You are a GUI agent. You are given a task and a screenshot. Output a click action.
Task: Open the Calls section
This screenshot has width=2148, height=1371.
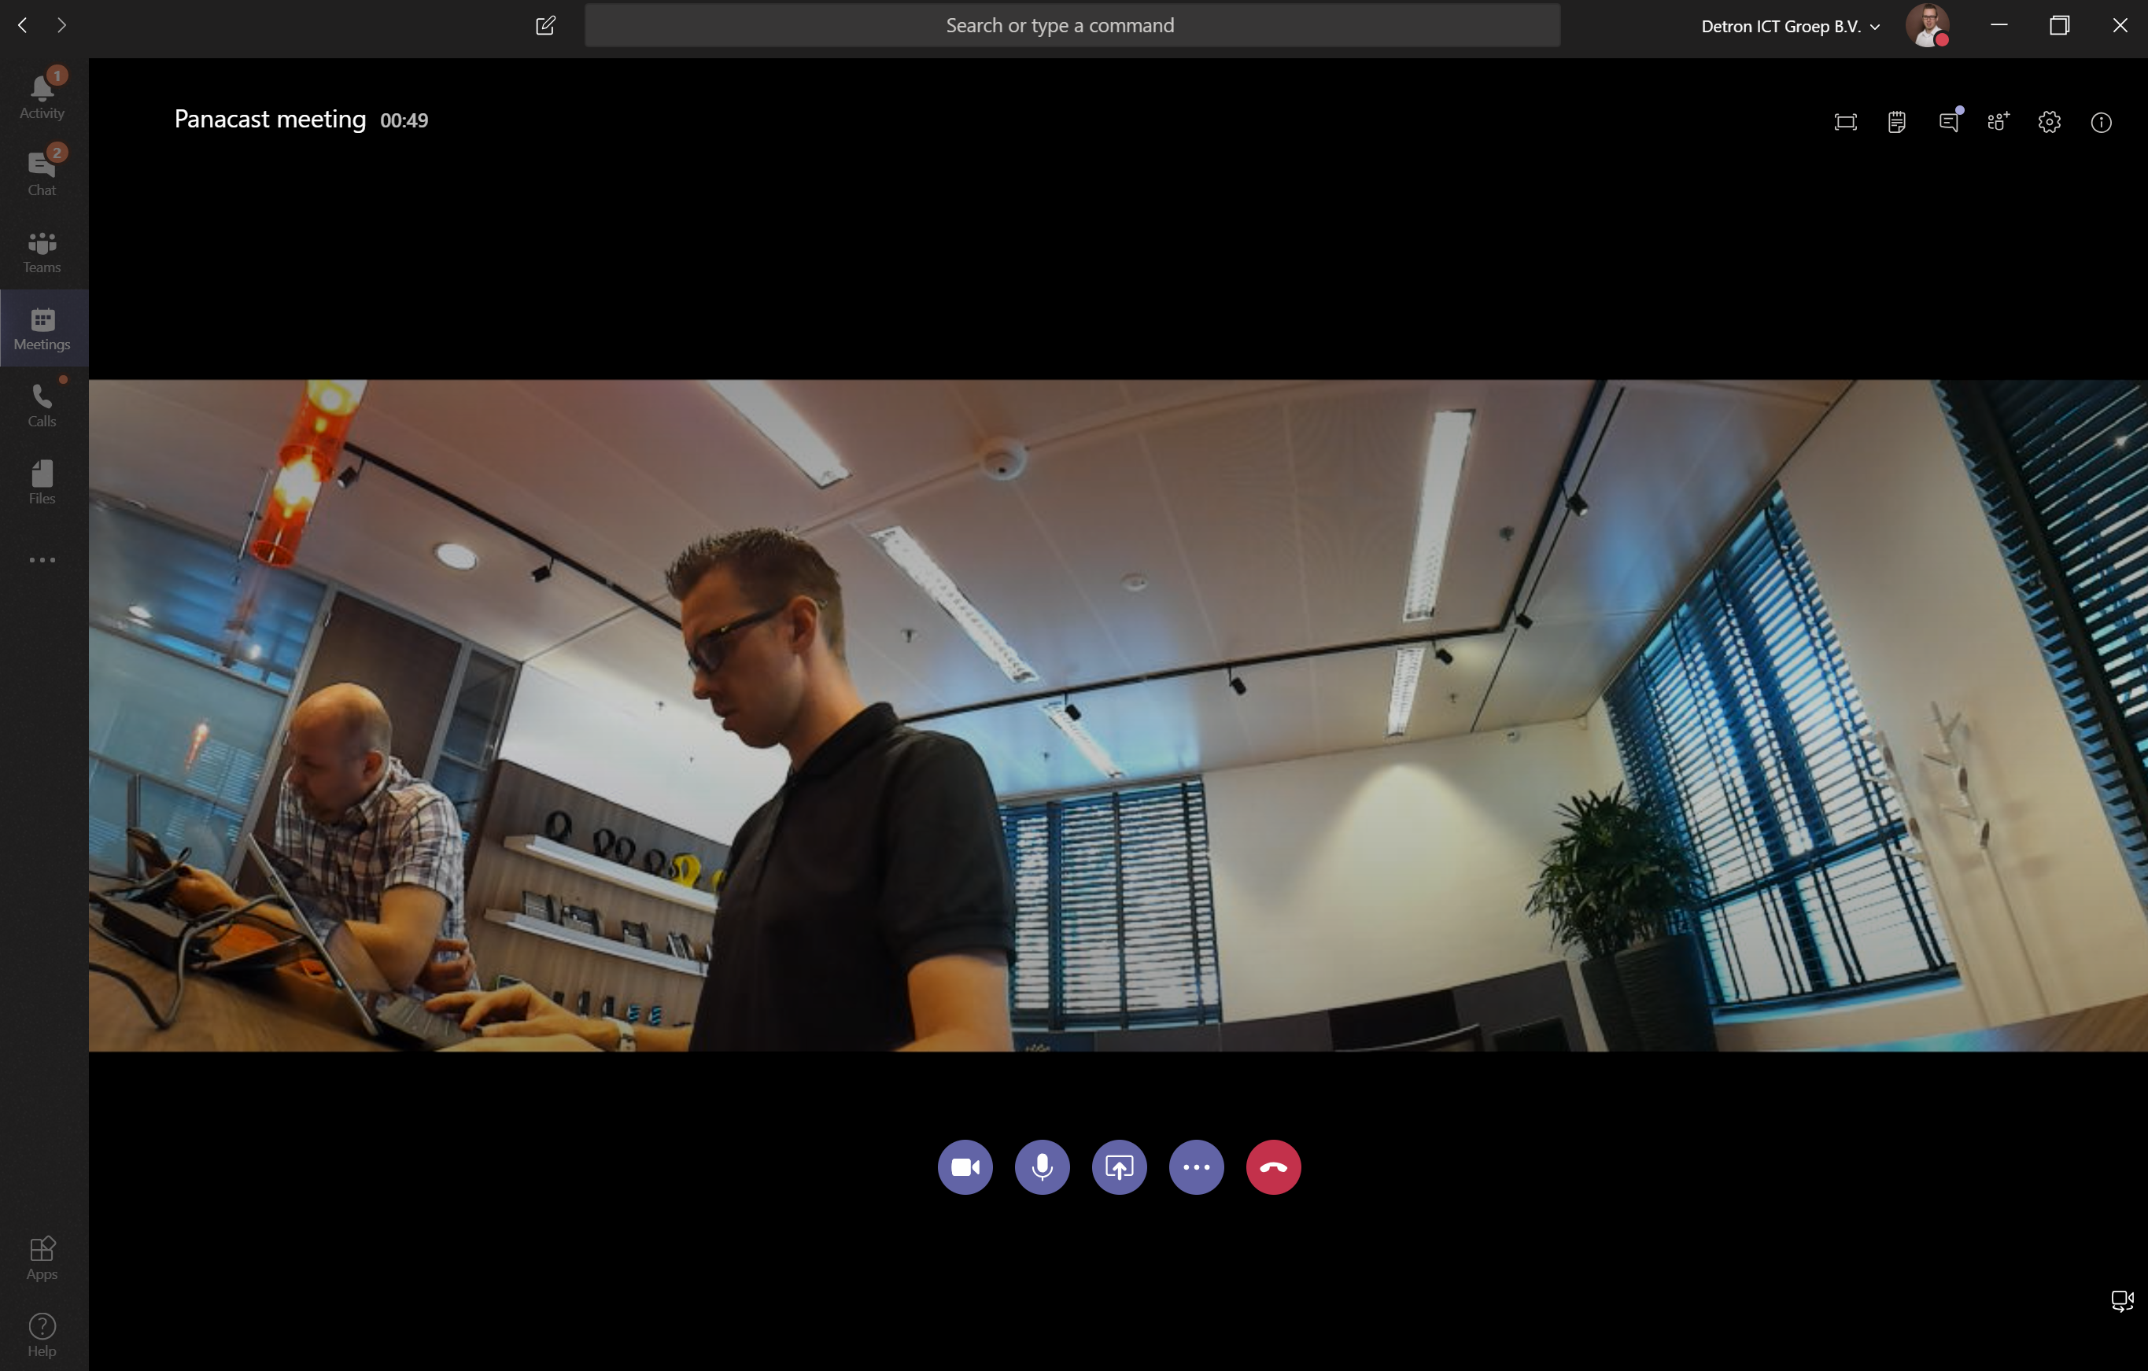click(x=42, y=405)
